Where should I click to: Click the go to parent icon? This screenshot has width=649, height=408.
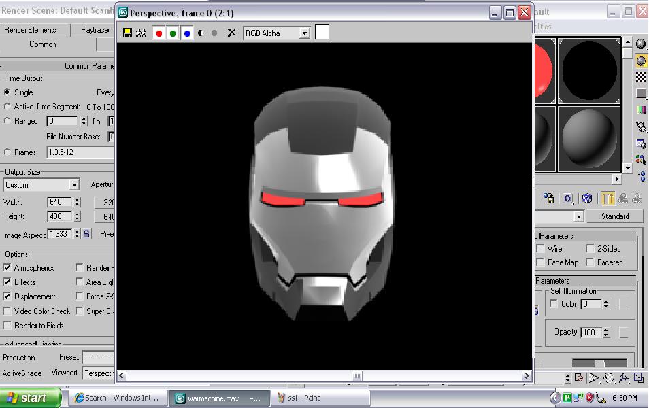tap(623, 199)
